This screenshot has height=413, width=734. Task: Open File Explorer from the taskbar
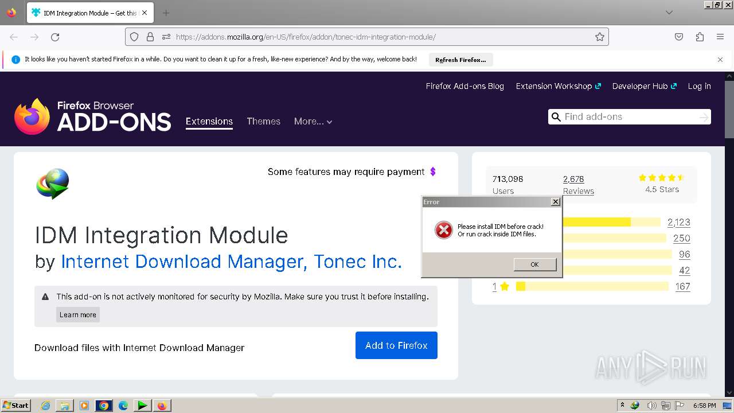(x=65, y=406)
